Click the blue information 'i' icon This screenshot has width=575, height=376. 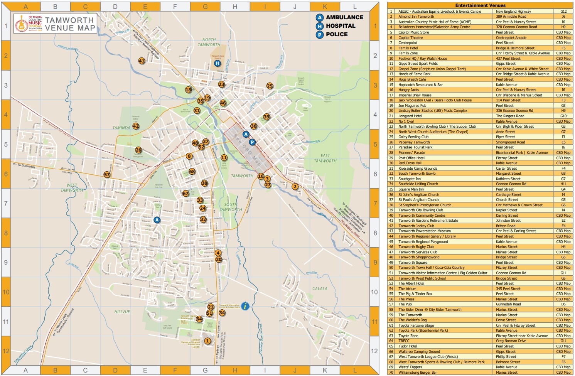point(245,306)
